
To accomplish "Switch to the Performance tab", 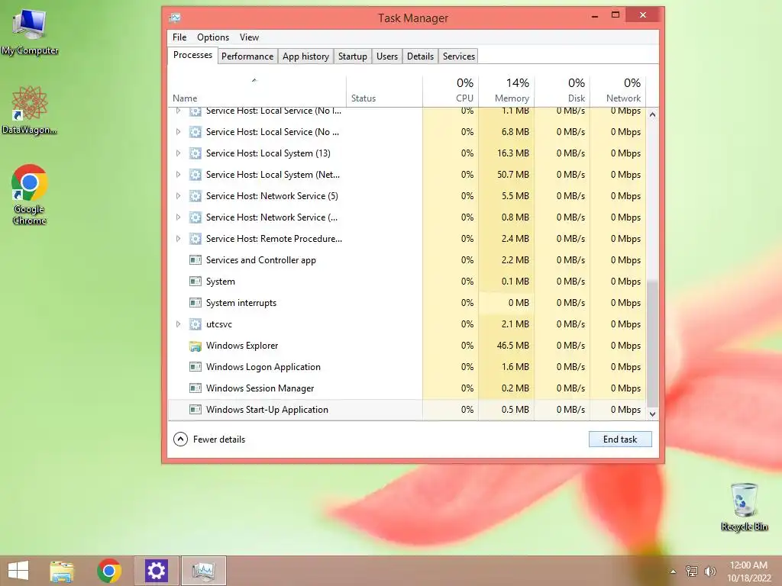I will [x=247, y=56].
